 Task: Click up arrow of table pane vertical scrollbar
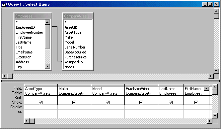[216, 11]
